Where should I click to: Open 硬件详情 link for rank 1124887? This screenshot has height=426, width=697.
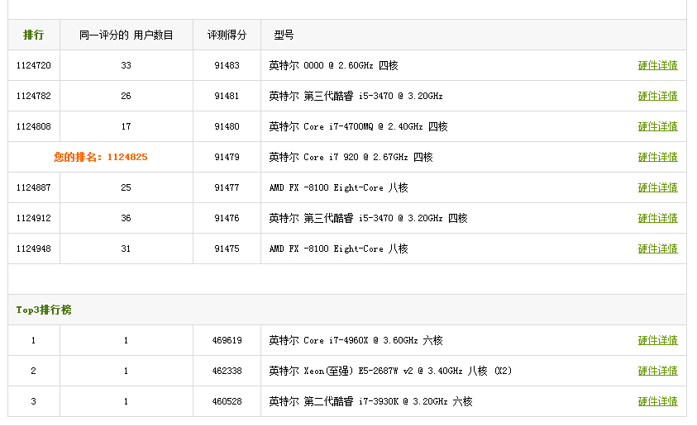click(657, 187)
